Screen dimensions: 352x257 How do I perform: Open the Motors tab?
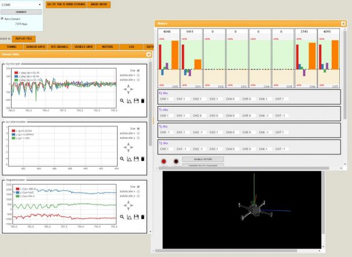[107, 47]
